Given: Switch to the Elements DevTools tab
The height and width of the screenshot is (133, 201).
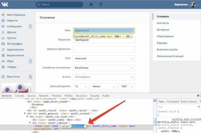Looking at the screenshot, I should pos(7,96).
